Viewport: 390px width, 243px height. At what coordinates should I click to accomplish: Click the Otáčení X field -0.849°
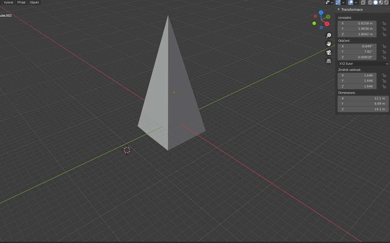pyautogui.click(x=357, y=46)
